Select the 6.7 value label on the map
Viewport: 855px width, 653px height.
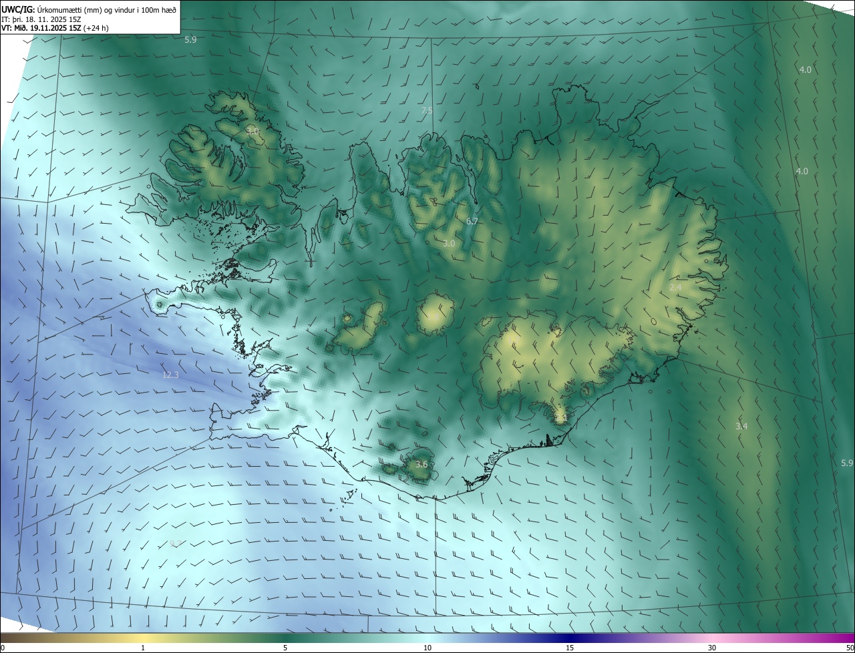[x=472, y=221]
